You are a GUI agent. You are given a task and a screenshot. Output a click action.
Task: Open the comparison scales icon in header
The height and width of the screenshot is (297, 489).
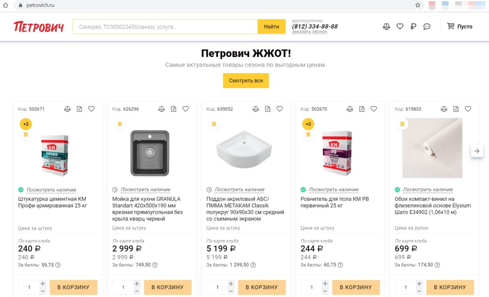tap(386, 27)
